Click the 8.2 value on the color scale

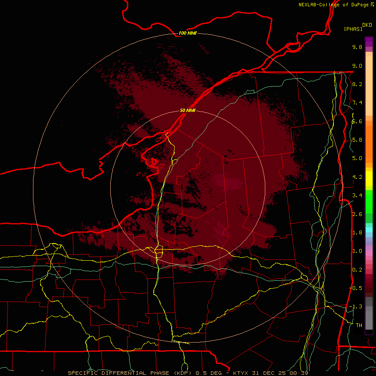pyautogui.click(x=357, y=84)
